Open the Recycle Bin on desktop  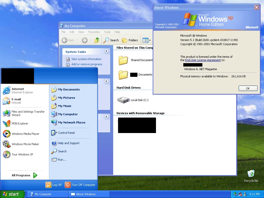(251, 176)
